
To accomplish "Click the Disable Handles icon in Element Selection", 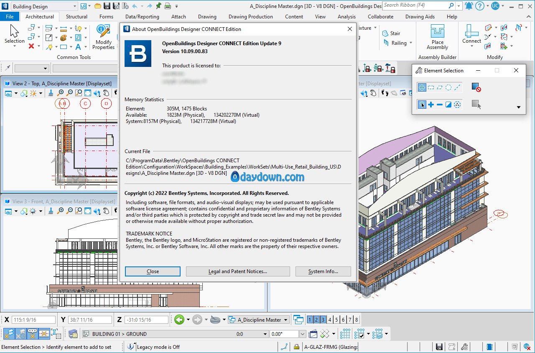I will click(x=476, y=87).
